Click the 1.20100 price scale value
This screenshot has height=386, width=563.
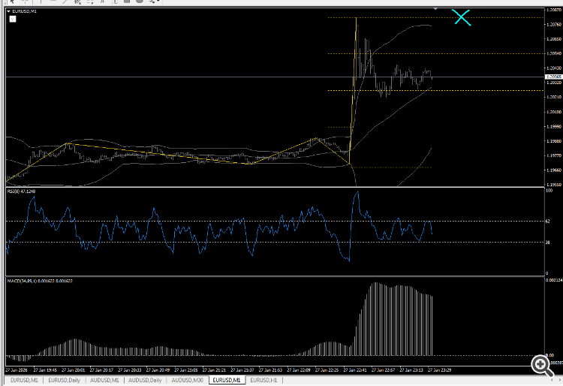click(554, 112)
